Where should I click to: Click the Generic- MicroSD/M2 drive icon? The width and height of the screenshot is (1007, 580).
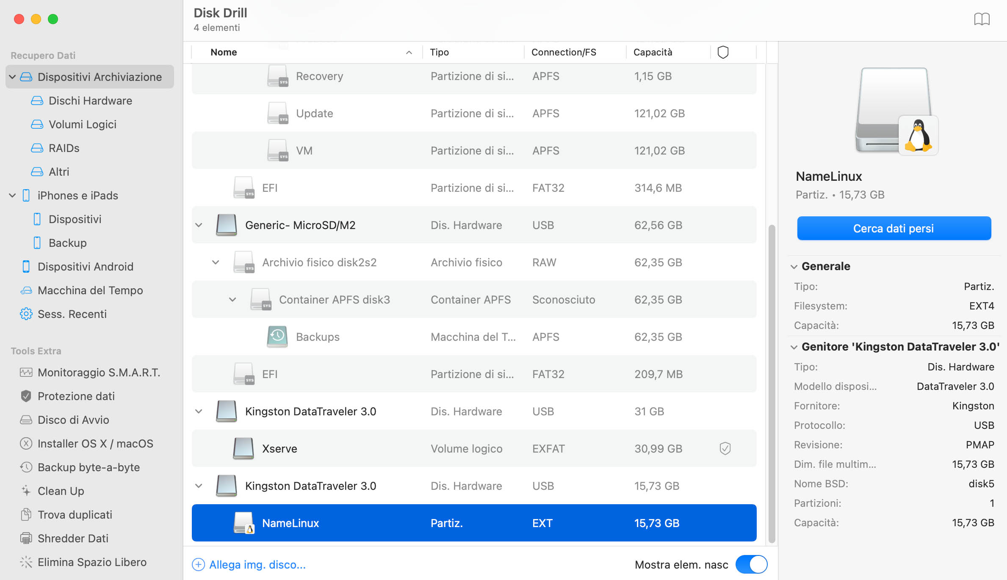[227, 225]
